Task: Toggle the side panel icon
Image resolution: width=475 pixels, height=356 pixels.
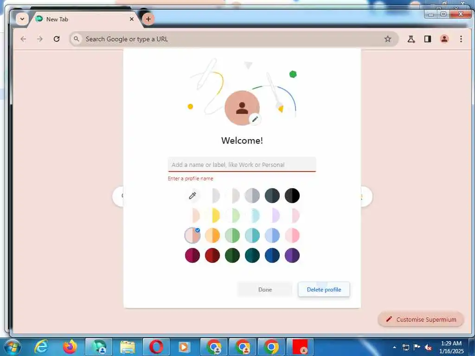Action: tap(427, 39)
